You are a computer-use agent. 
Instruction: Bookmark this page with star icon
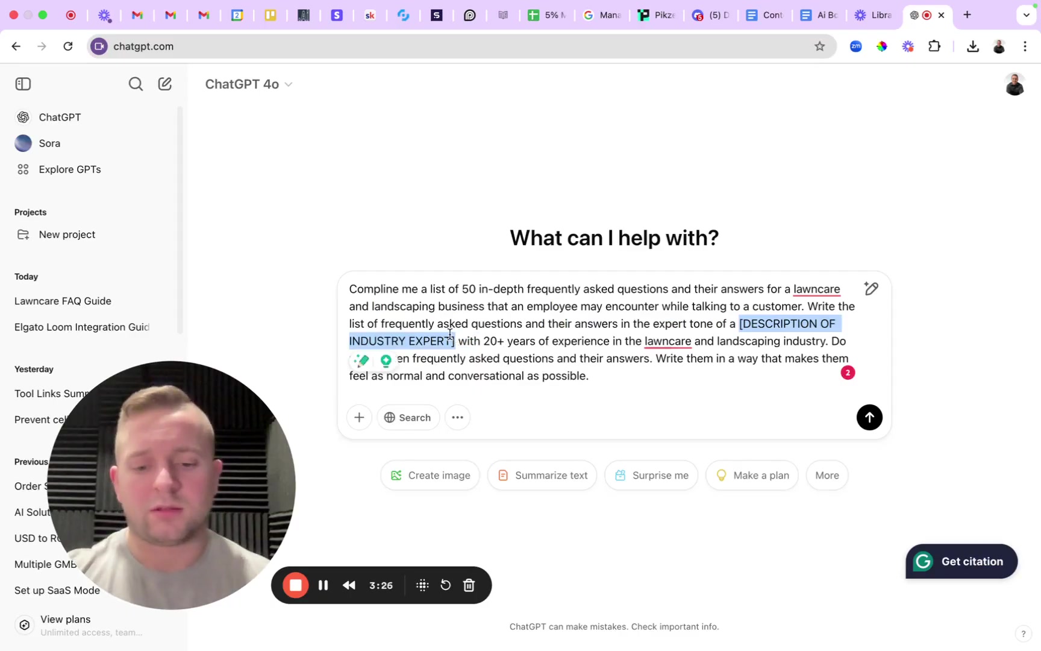[819, 46]
